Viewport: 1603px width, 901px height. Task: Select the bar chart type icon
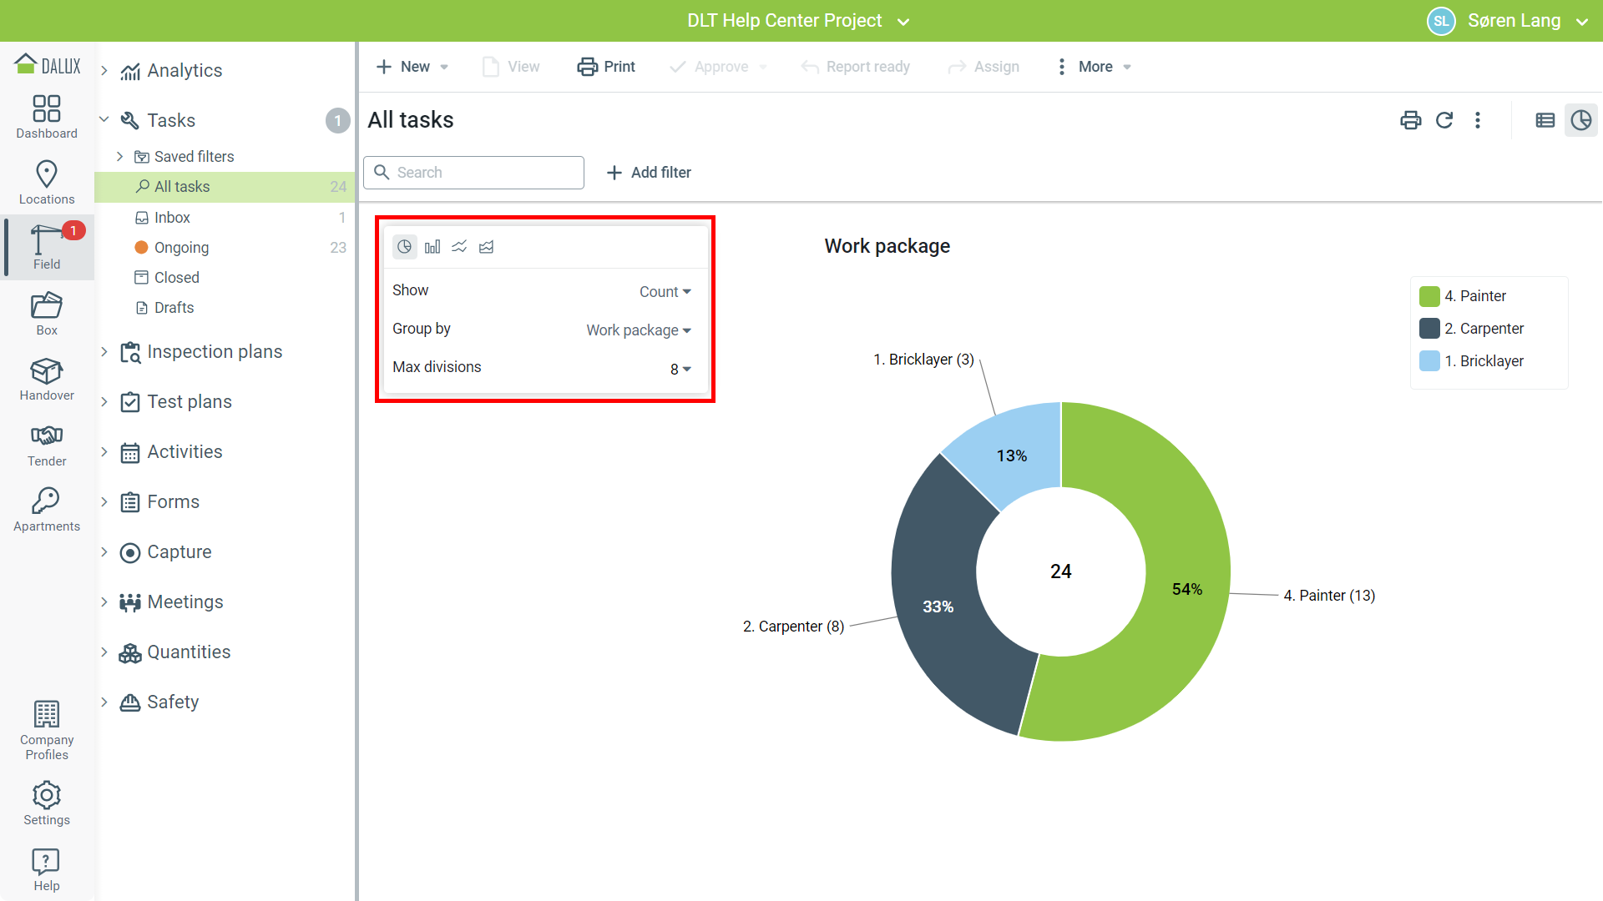pos(432,247)
